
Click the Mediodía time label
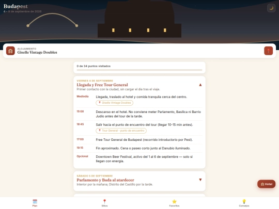[x=83, y=97]
